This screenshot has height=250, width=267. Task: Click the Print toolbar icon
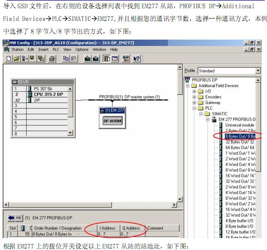52,58
